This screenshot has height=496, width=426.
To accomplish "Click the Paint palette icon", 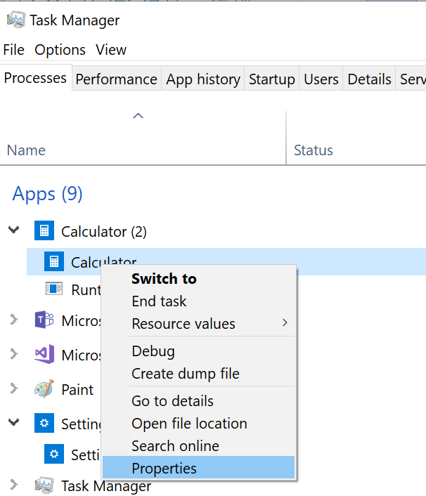I will (44, 389).
